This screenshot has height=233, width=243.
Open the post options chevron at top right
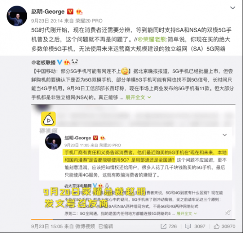point(233,8)
